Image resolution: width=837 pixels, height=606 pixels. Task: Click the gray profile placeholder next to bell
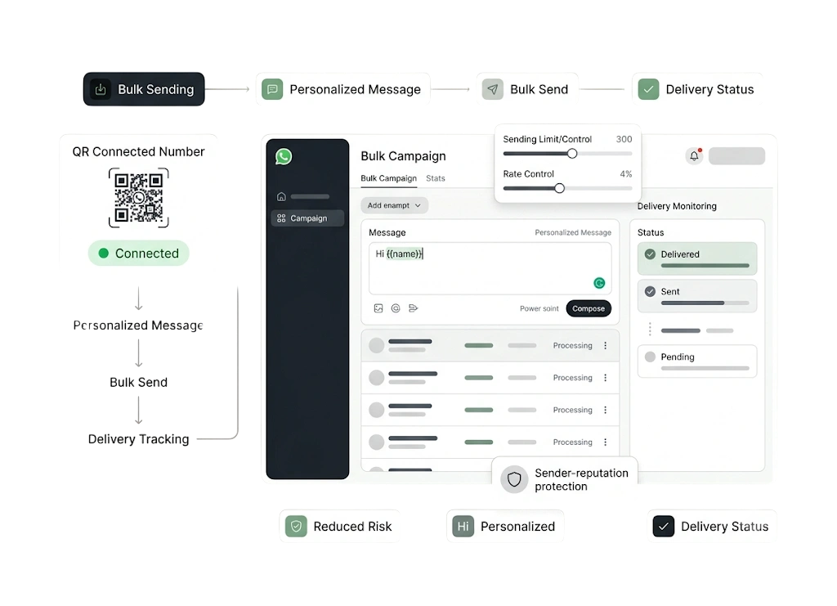pos(736,156)
